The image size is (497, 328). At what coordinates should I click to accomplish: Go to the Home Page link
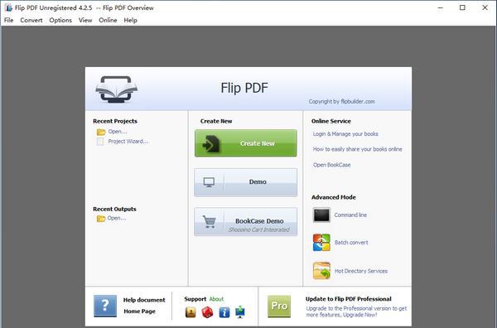pyautogui.click(x=139, y=311)
